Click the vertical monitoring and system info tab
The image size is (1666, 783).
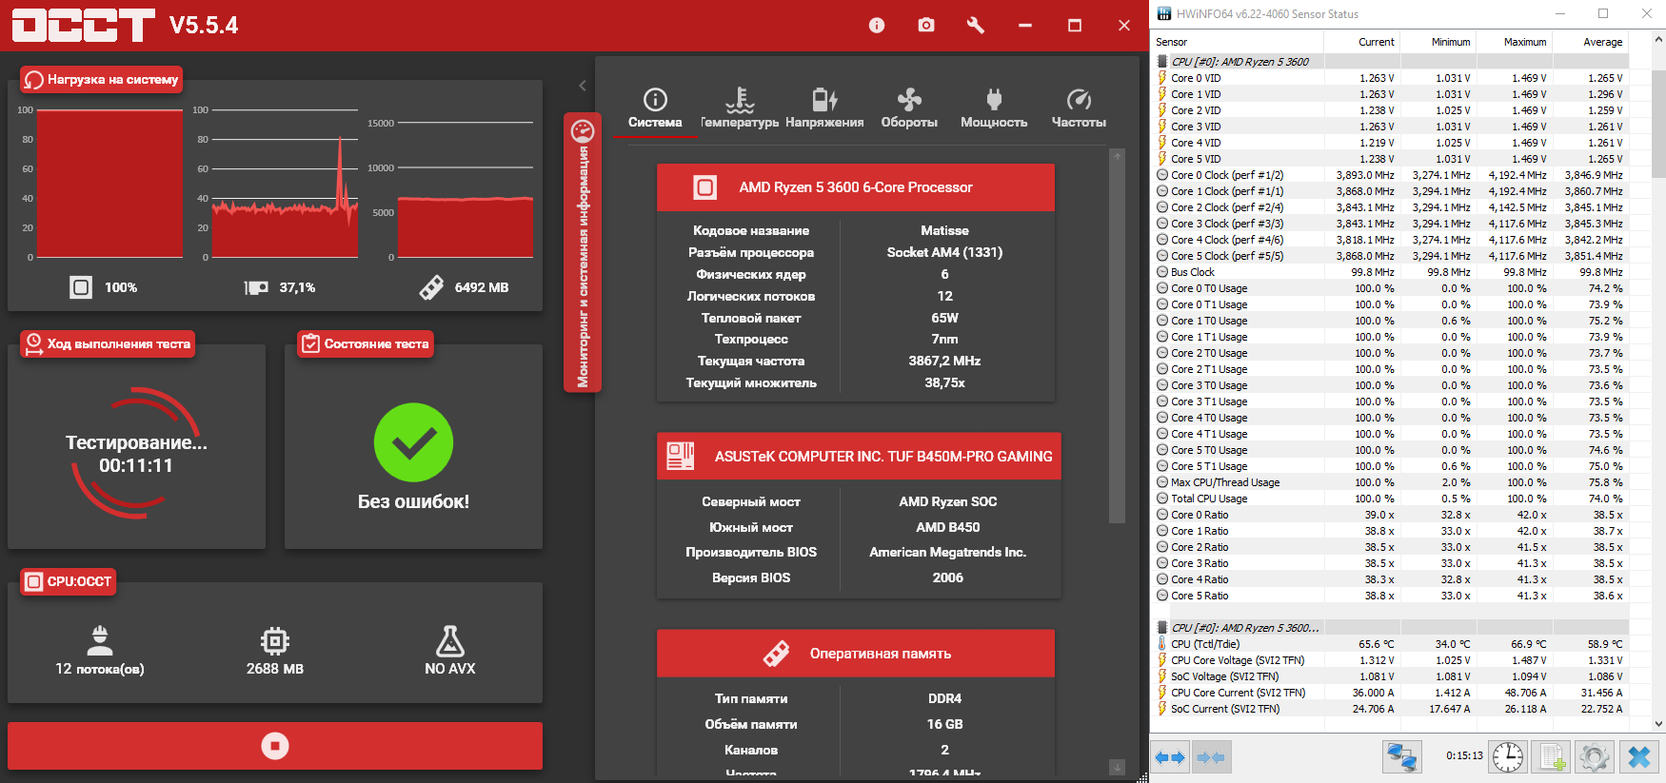tap(583, 252)
